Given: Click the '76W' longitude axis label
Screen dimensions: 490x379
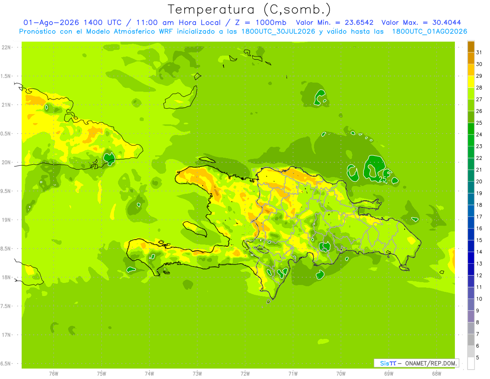Looking at the screenshot, I should point(53,374).
